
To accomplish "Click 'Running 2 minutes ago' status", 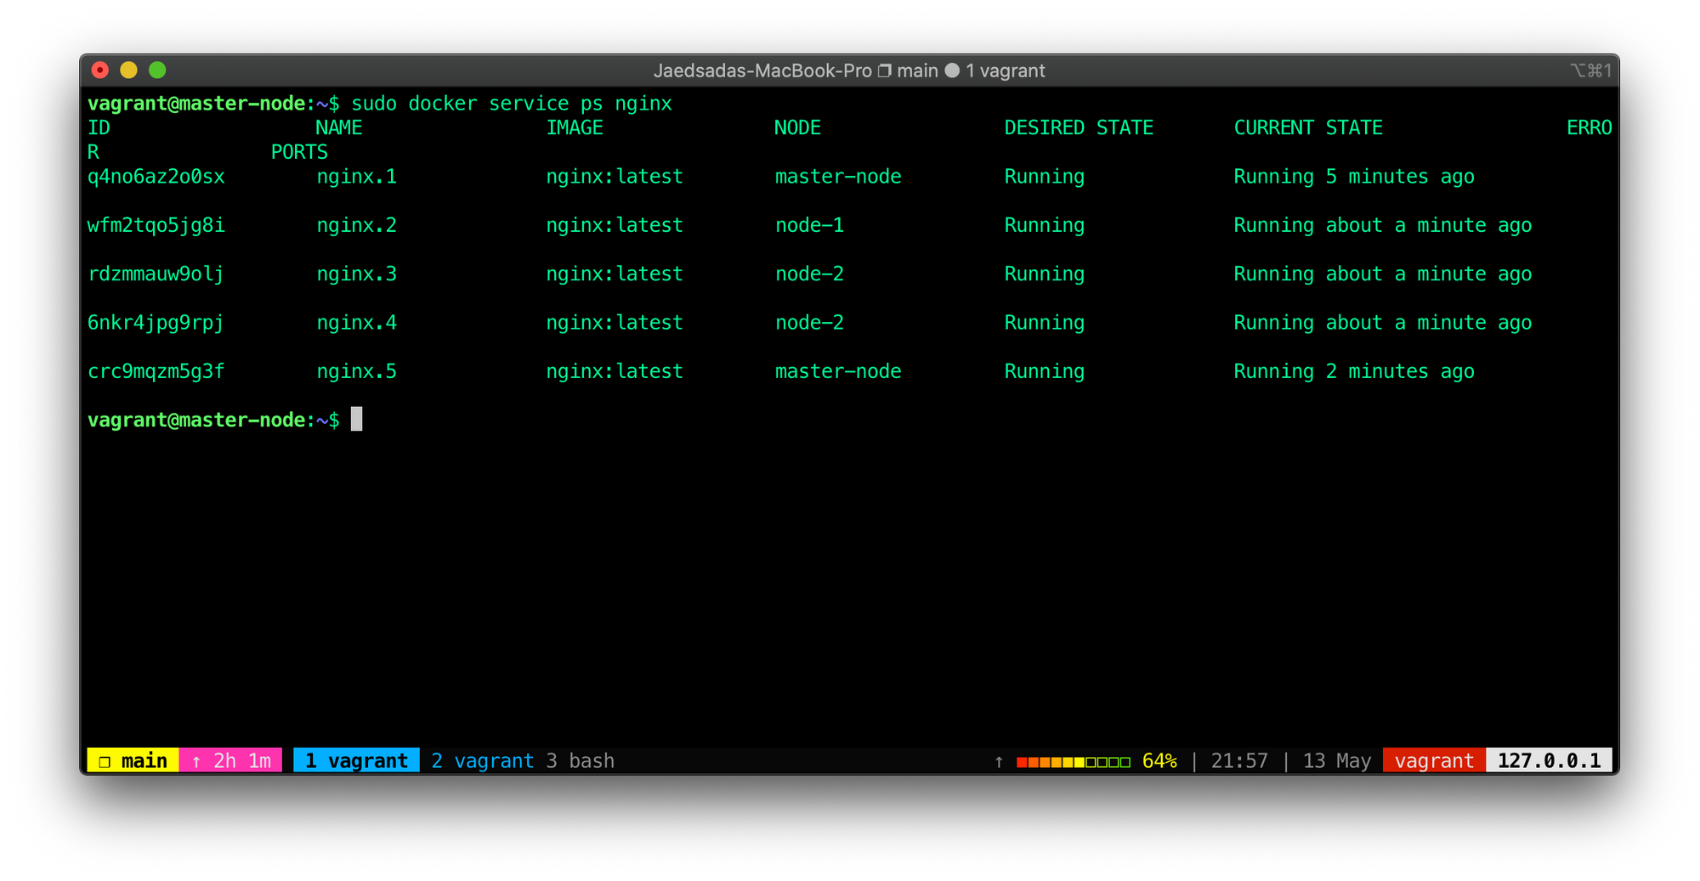I will [1354, 371].
